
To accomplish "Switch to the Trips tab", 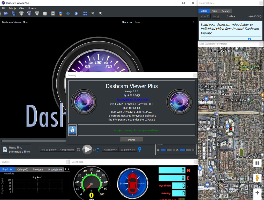I will click(x=214, y=11).
